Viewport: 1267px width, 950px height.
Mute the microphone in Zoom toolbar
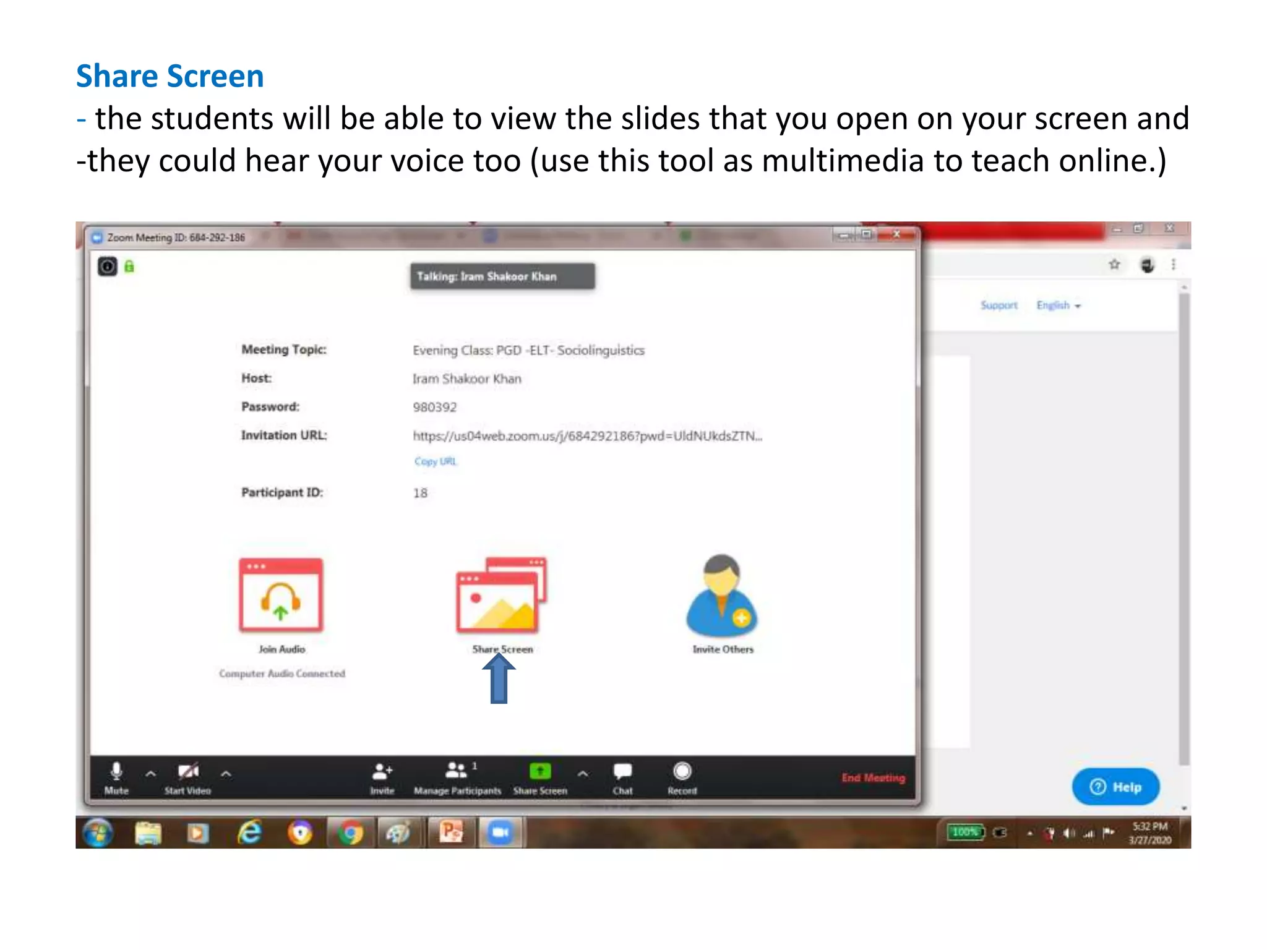point(116,778)
